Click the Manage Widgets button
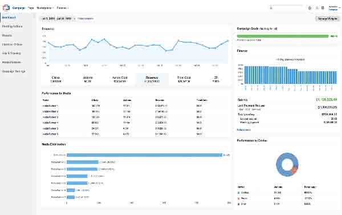This screenshot has width=342, height=215. coord(327,19)
